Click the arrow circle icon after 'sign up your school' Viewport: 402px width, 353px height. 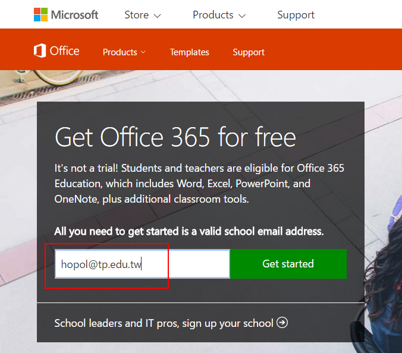click(x=282, y=323)
